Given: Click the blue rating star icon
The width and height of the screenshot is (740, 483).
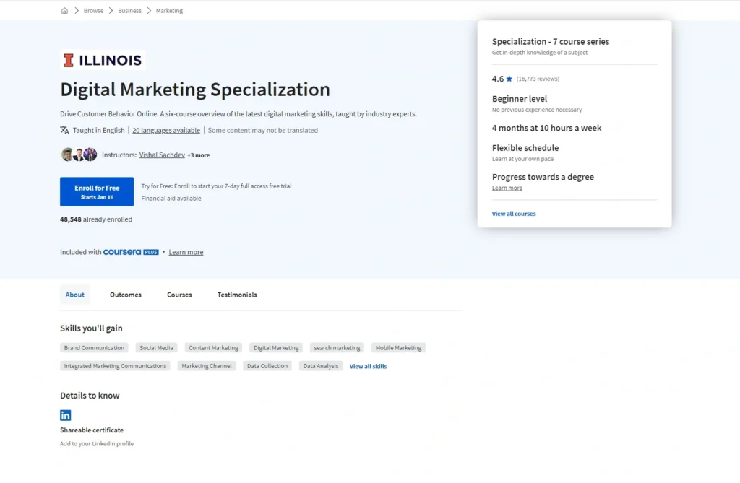Looking at the screenshot, I should click(509, 79).
